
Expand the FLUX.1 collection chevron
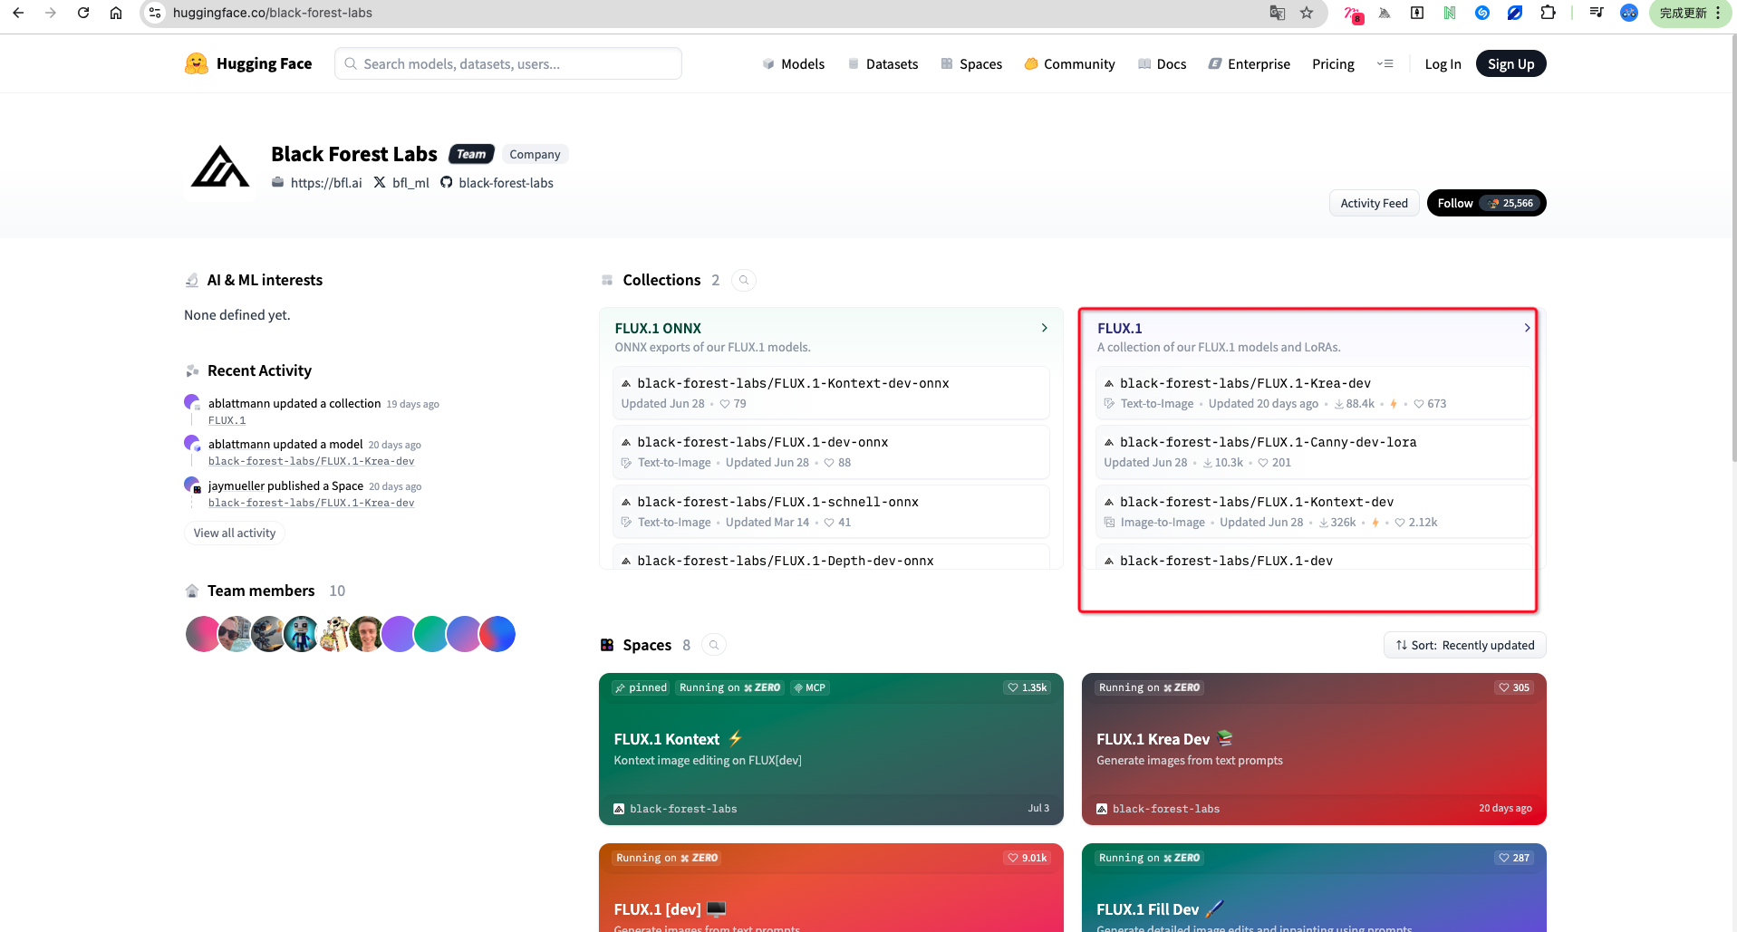pos(1527,328)
